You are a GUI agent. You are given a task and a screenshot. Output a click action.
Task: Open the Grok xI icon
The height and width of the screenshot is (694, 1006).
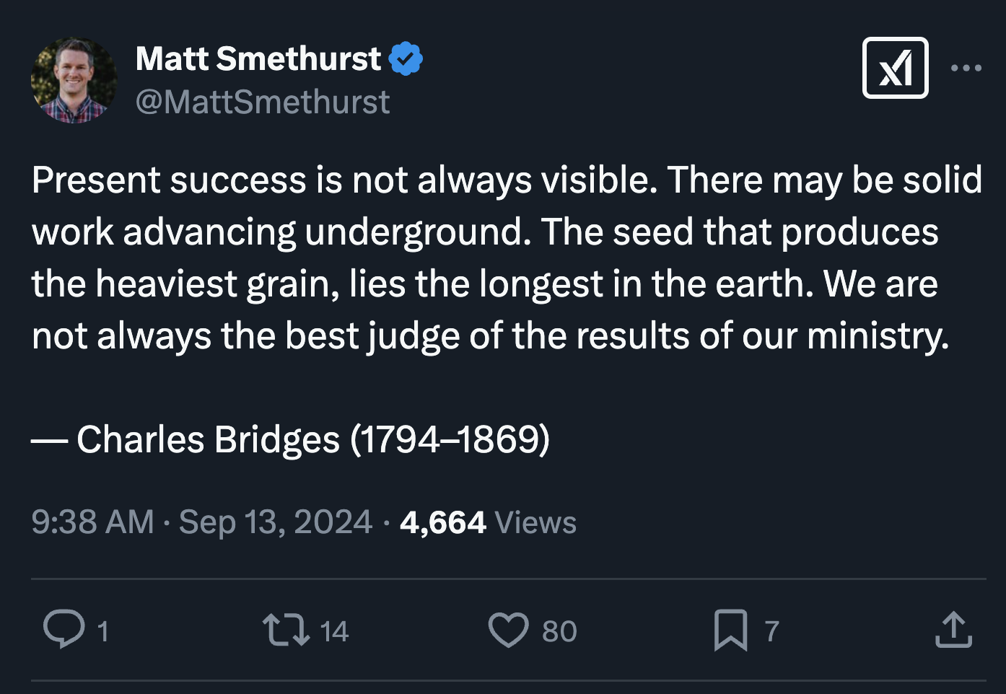pyautogui.click(x=895, y=68)
